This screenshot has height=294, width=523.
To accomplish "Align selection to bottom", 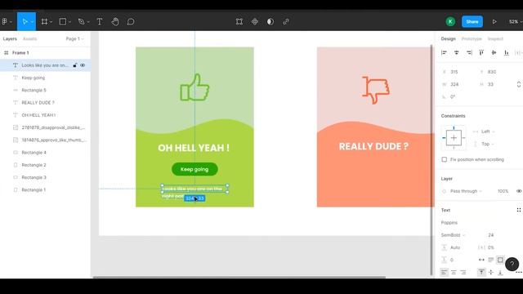I will 507,52.
